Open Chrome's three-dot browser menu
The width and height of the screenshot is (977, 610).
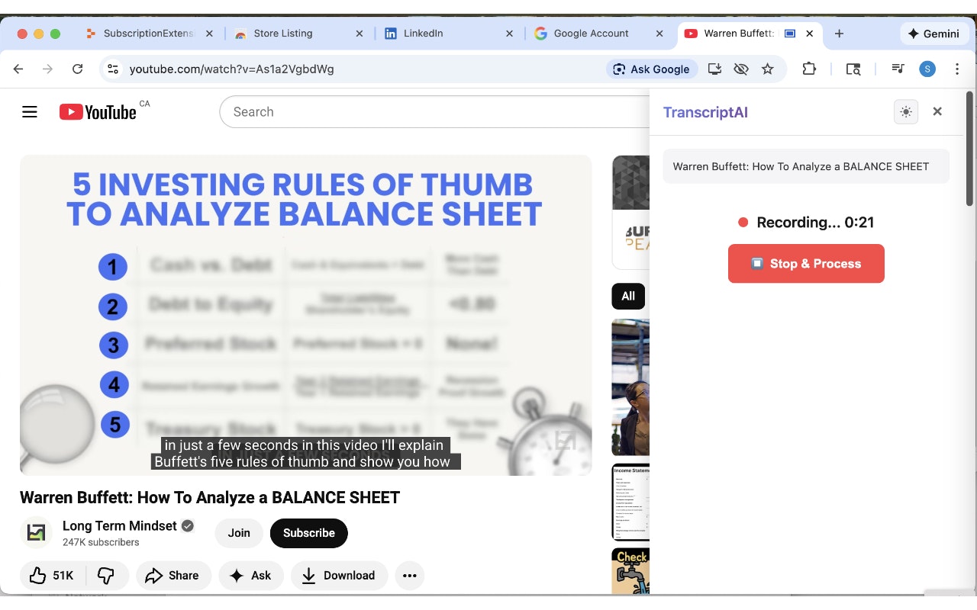point(956,69)
